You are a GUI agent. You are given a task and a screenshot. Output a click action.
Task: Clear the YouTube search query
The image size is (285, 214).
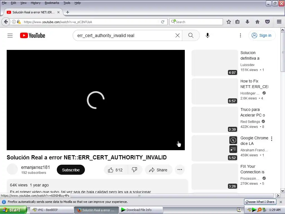[177, 35]
